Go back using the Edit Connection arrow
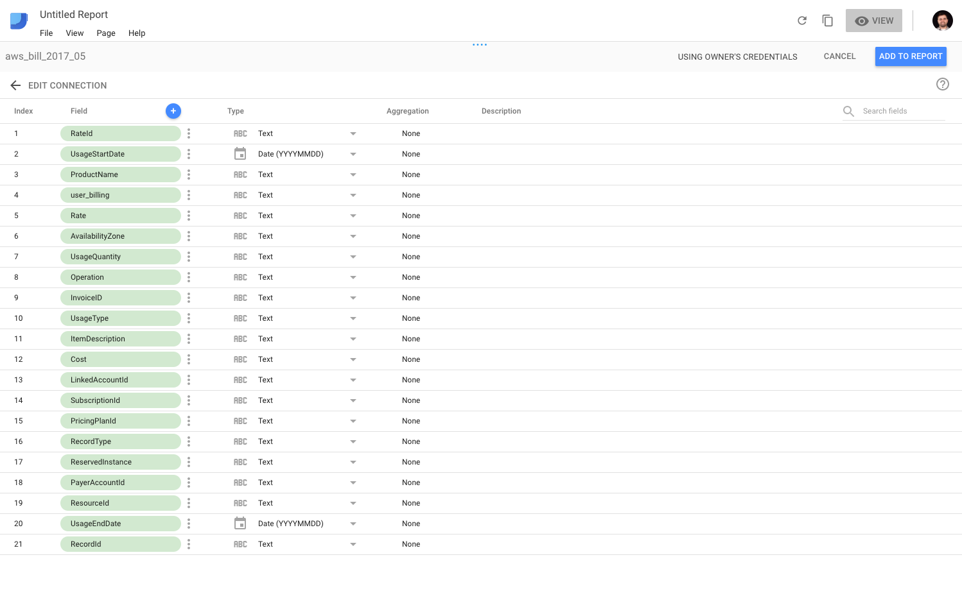This screenshot has height=607, width=962. coord(16,85)
